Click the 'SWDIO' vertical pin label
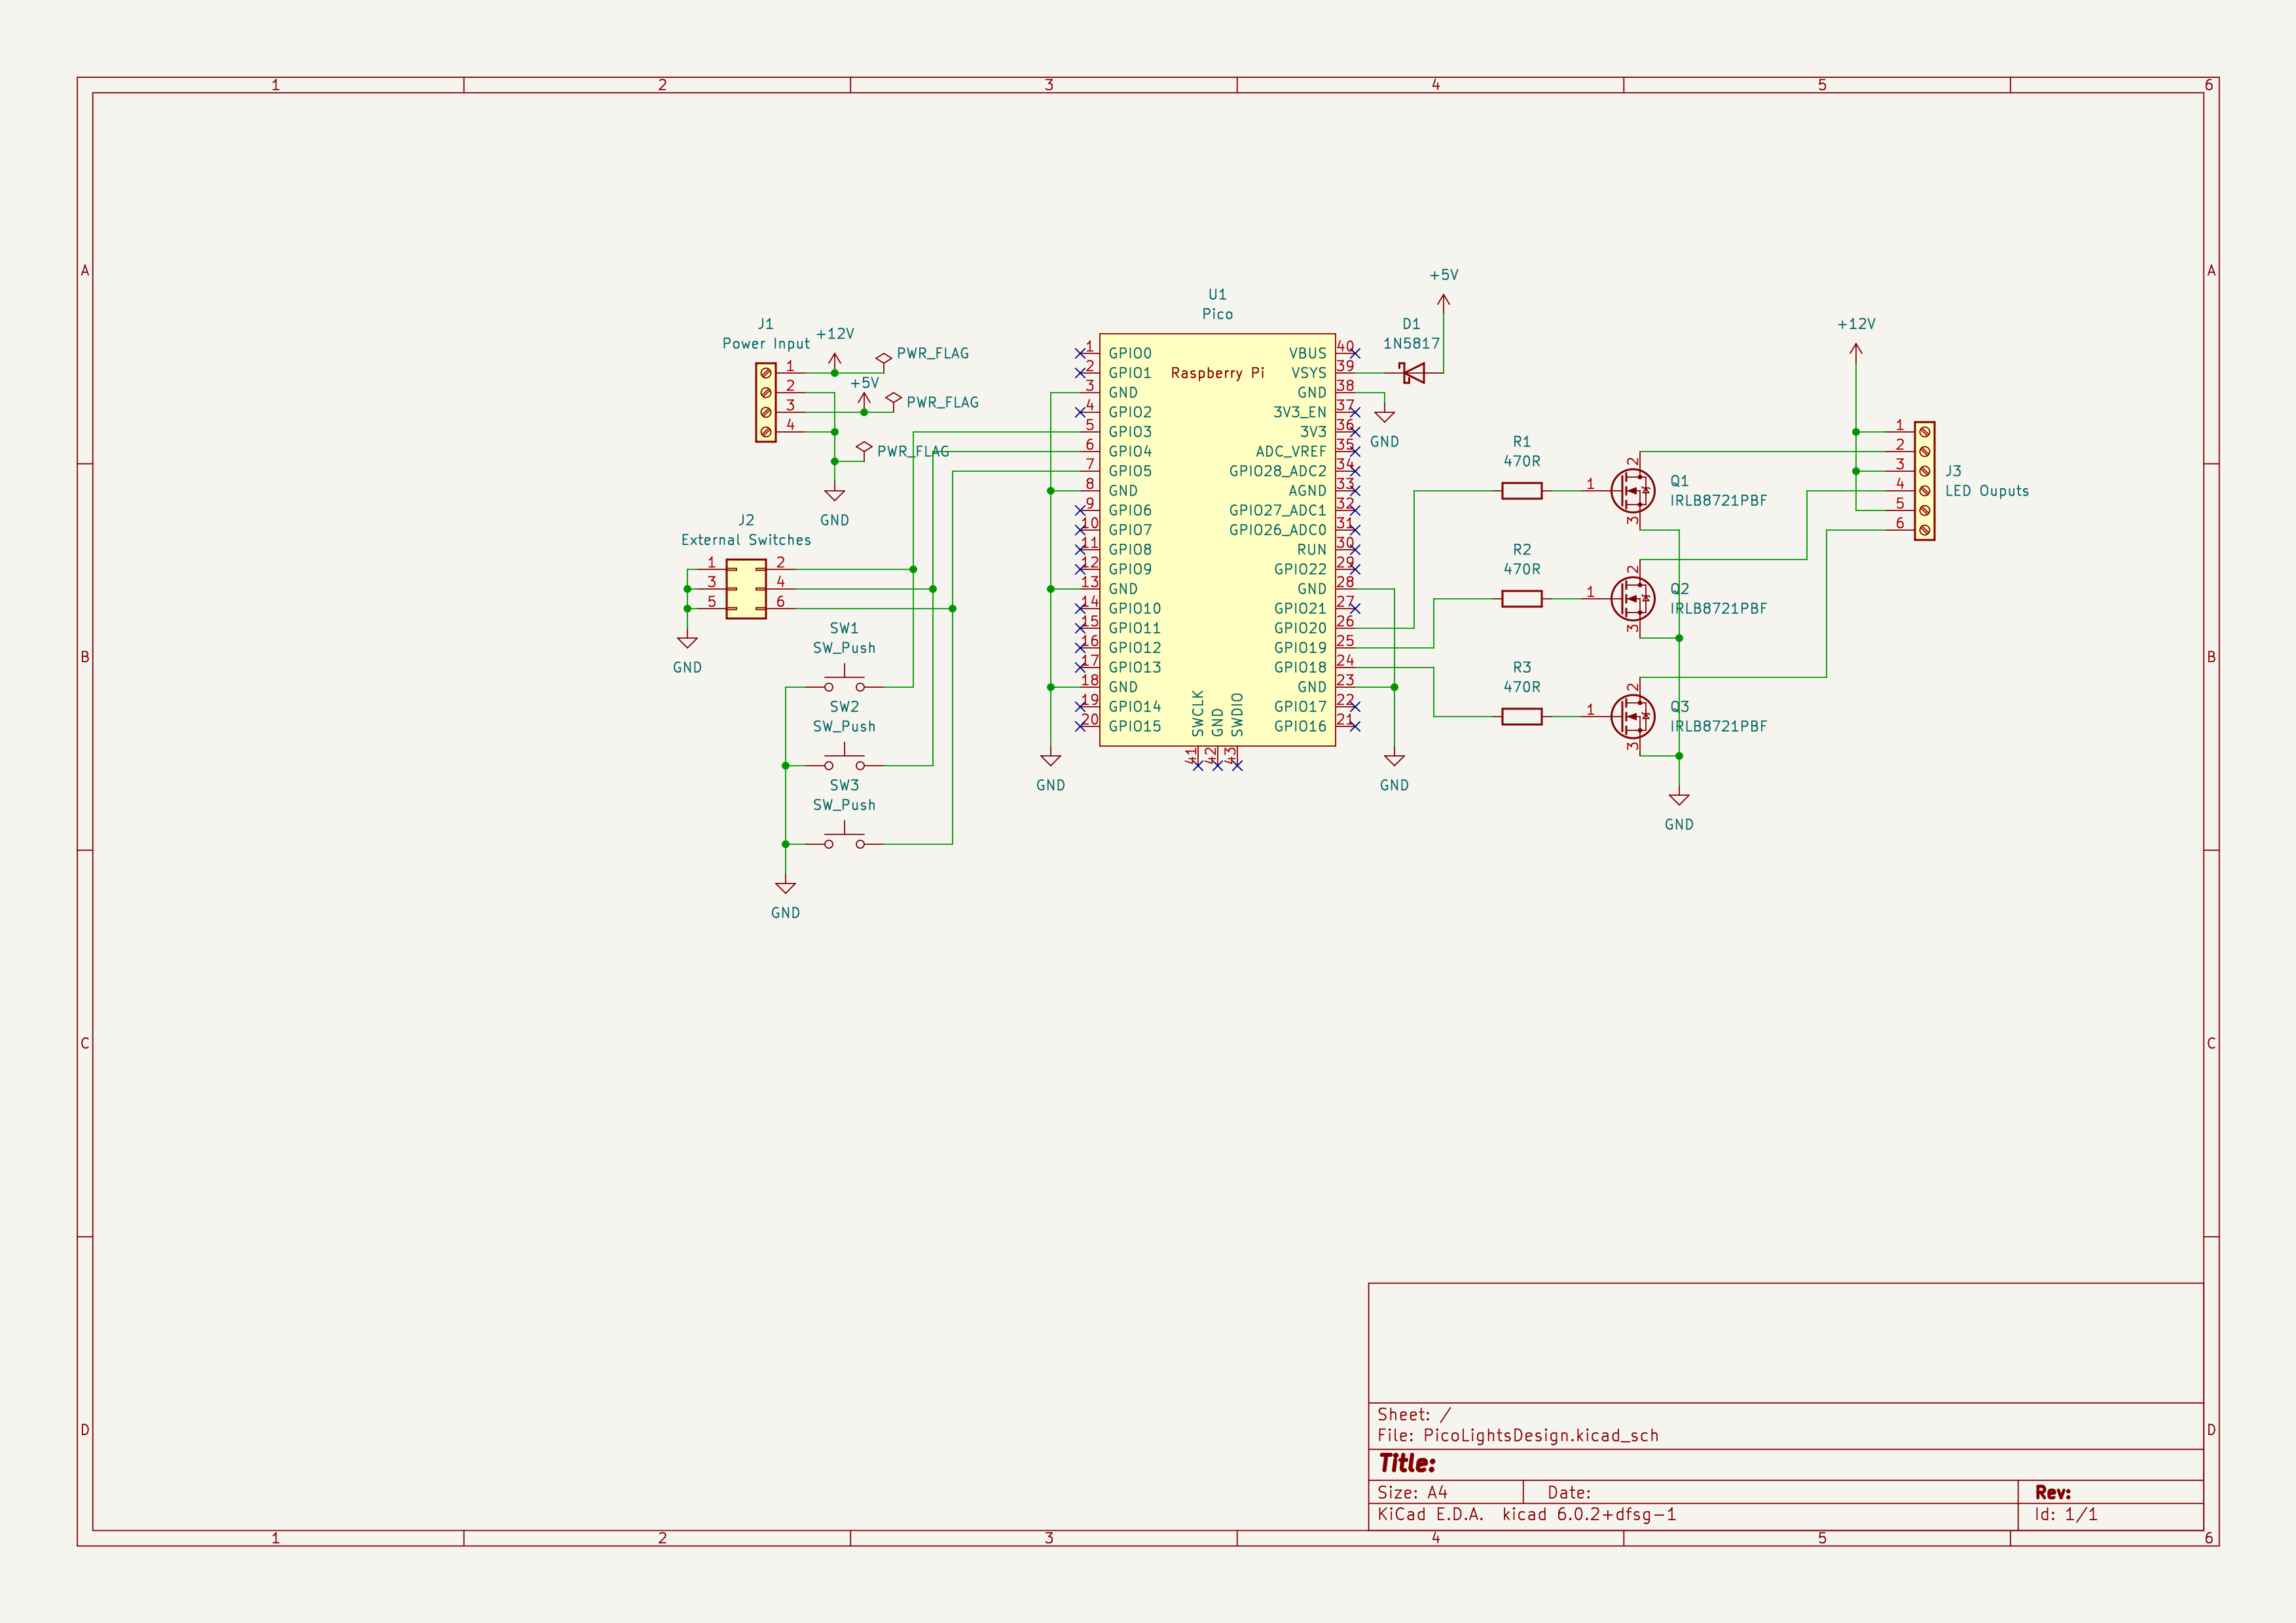 click(x=1237, y=715)
